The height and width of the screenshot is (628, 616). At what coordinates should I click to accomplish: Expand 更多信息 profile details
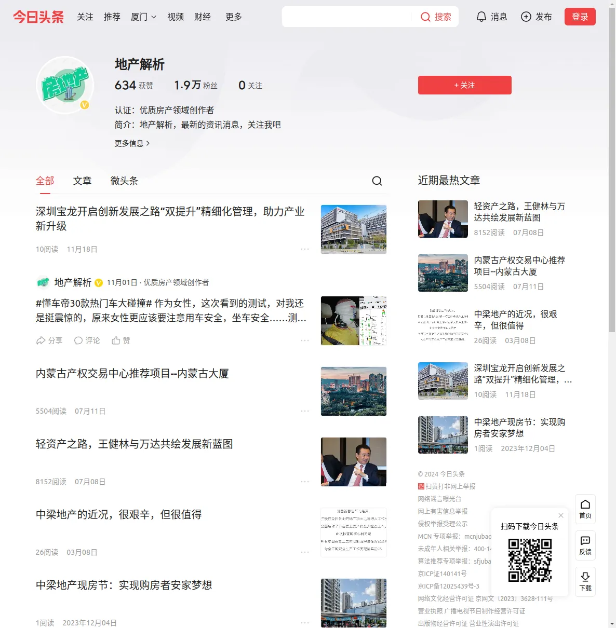click(132, 143)
